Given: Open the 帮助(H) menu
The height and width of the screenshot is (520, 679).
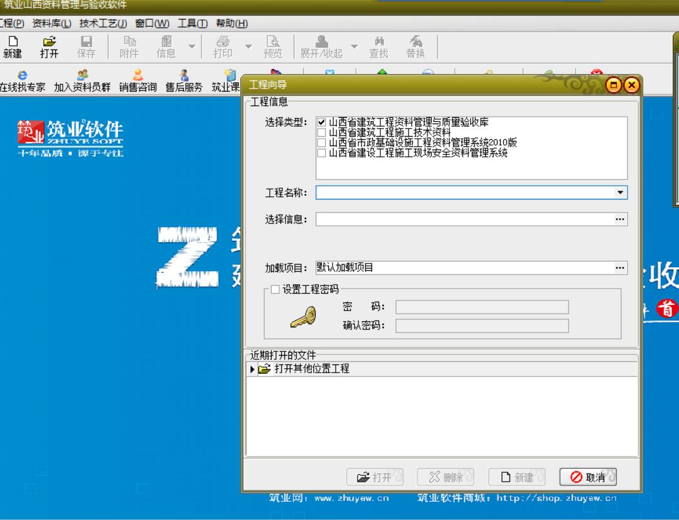Looking at the screenshot, I should coord(232,23).
